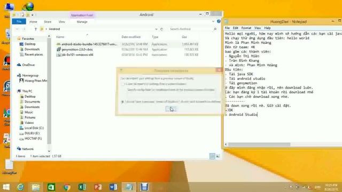
Task: Open address bar history dropdown arrow
Action: (x=156, y=29)
